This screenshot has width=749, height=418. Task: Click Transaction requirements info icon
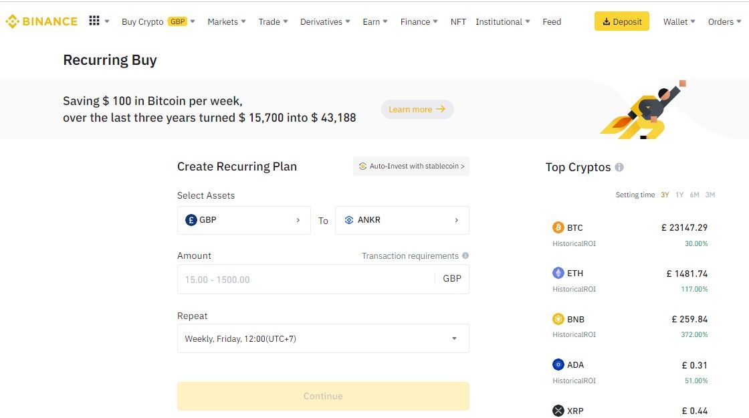pos(465,255)
